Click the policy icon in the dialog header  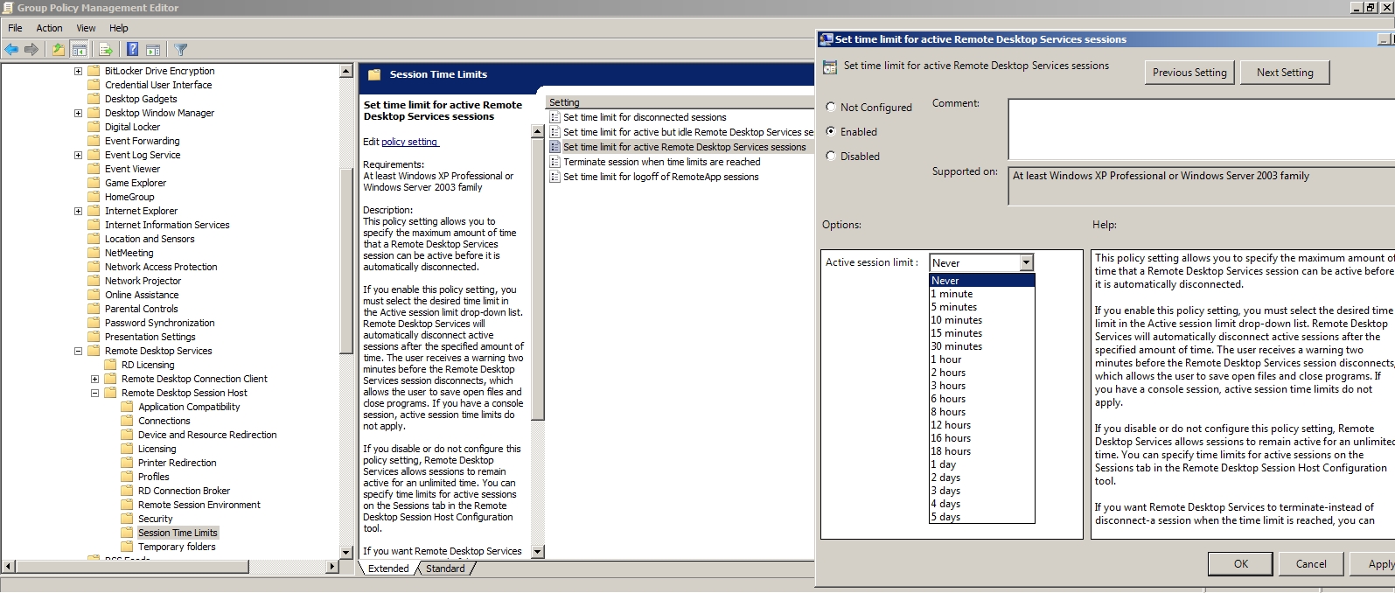(830, 66)
